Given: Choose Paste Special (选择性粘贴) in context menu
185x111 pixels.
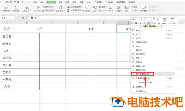Looking at the screenshot, I should (x=153, y=42).
